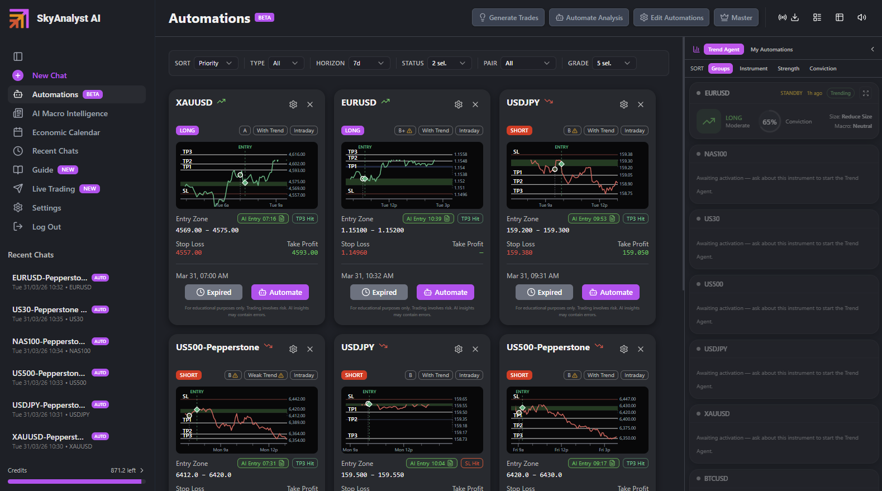The width and height of the screenshot is (882, 491).
Task: Click Automate on the XAUUSD card
Action: (280, 292)
